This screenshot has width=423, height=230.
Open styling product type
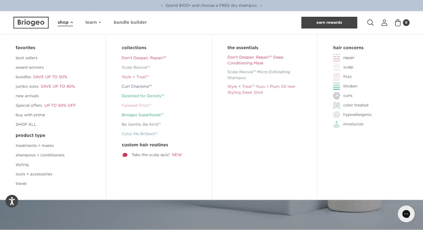point(22,164)
